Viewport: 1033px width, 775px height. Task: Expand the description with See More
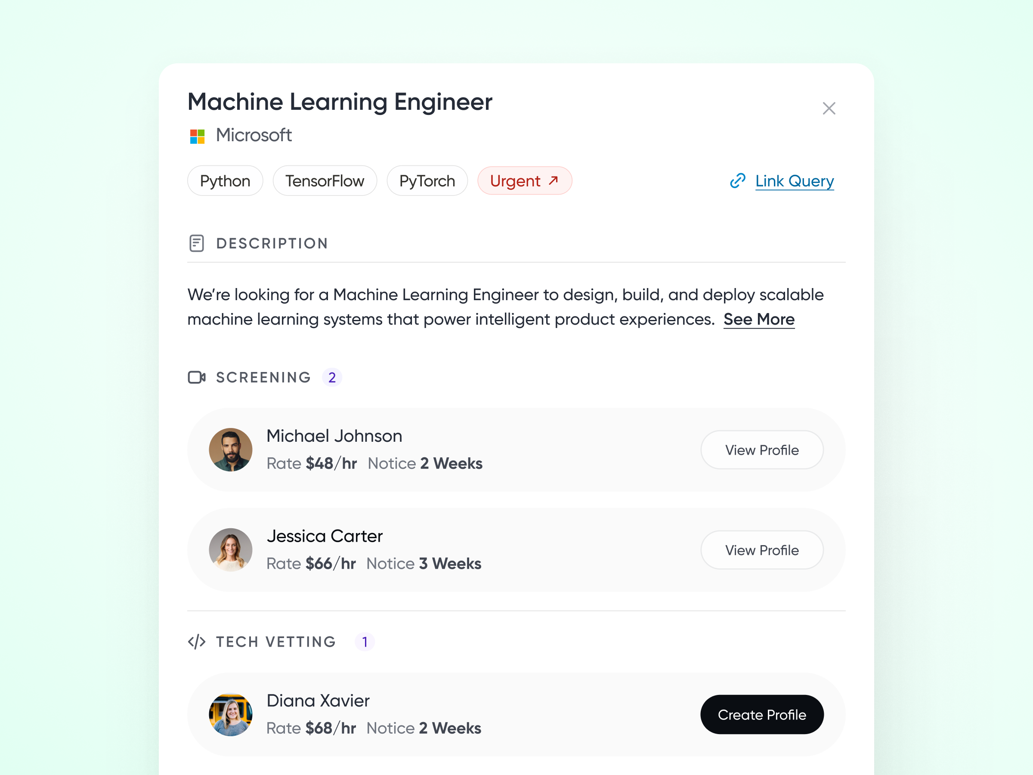[758, 319]
